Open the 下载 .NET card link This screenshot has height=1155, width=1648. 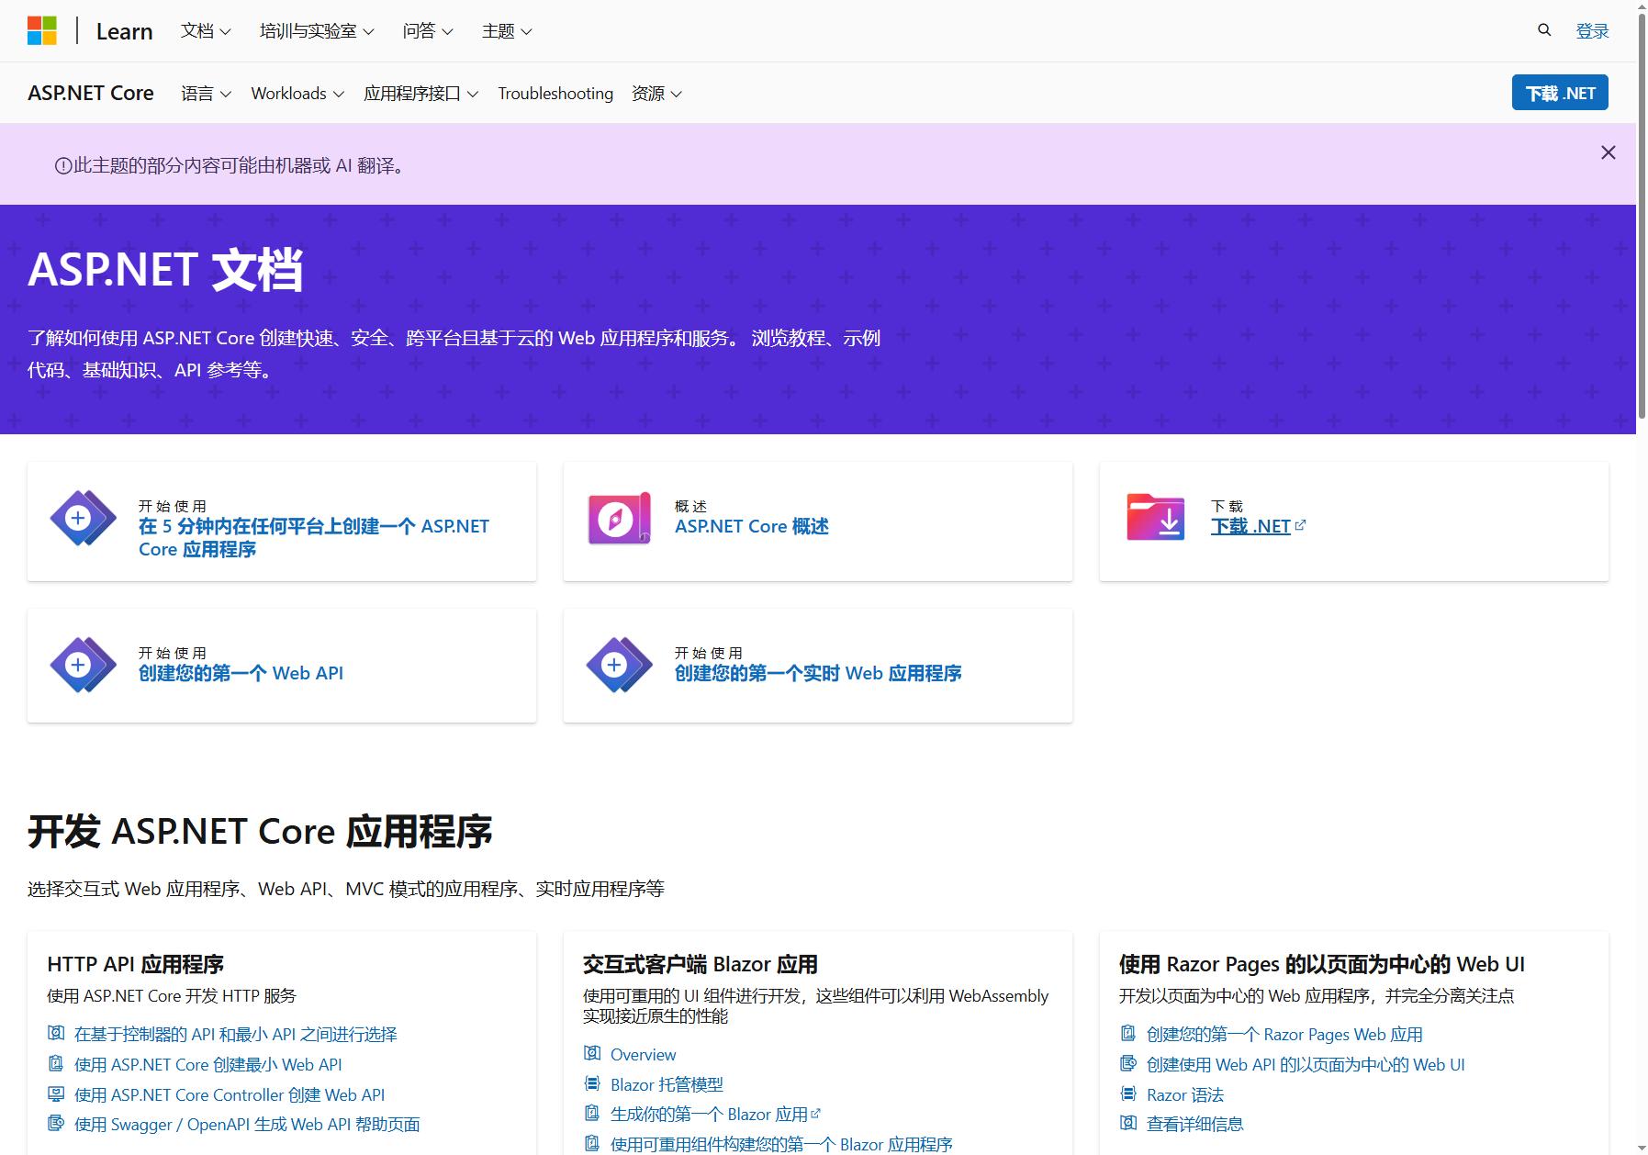1257,526
